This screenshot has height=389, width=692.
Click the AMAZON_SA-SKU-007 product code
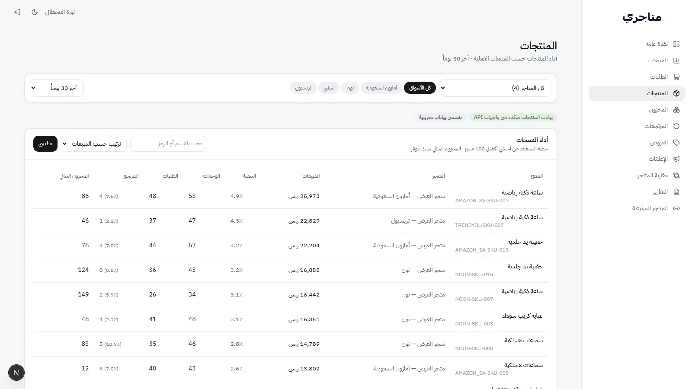482,201
